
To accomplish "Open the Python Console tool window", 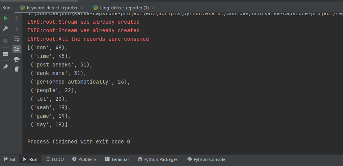I will [x=206, y=159].
